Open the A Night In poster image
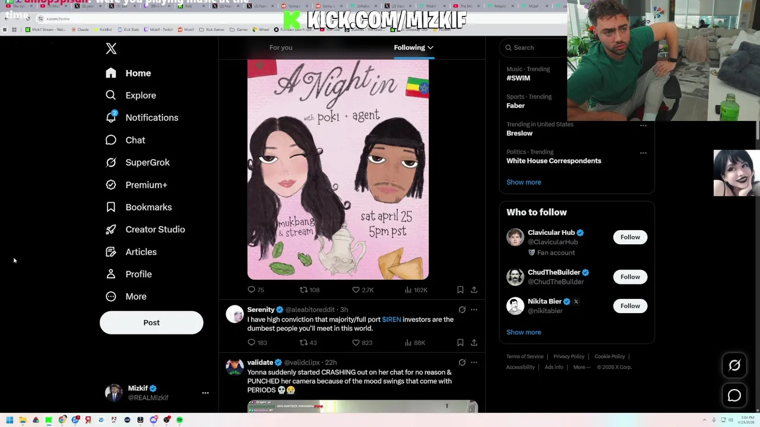Viewport: 760px width, 427px height. (x=338, y=170)
